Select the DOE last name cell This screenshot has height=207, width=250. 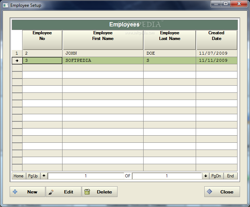[x=170, y=53]
